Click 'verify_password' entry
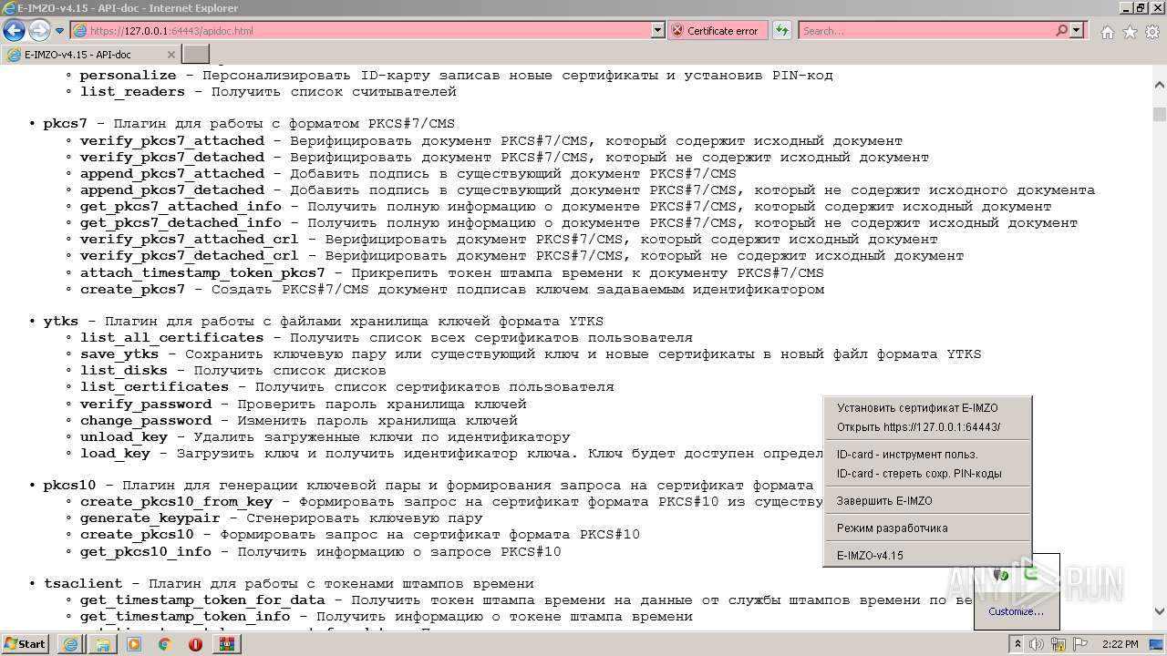1167x656 pixels. click(146, 405)
